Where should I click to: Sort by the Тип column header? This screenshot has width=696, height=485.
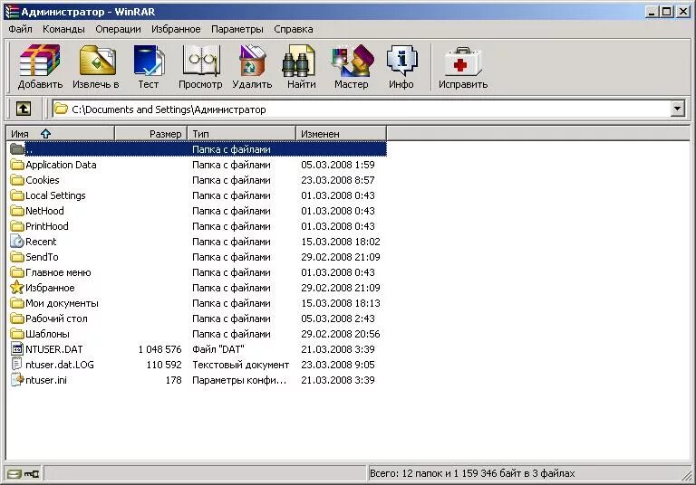[x=241, y=133]
